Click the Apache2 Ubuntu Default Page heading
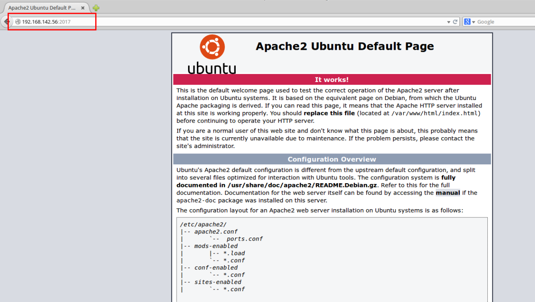 pos(345,46)
